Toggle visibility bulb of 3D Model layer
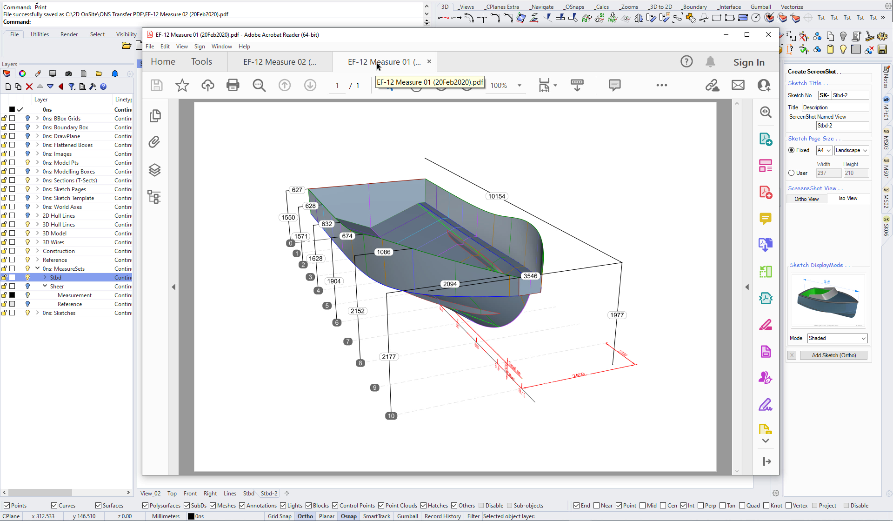The height and width of the screenshot is (521, 893). 27,234
